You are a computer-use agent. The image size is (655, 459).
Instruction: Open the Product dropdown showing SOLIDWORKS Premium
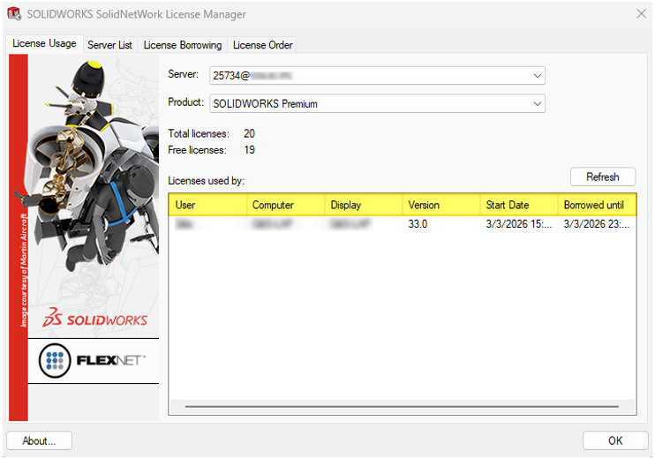point(538,104)
